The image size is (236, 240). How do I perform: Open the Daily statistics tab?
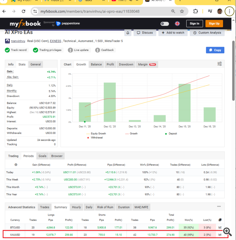tap(89, 207)
